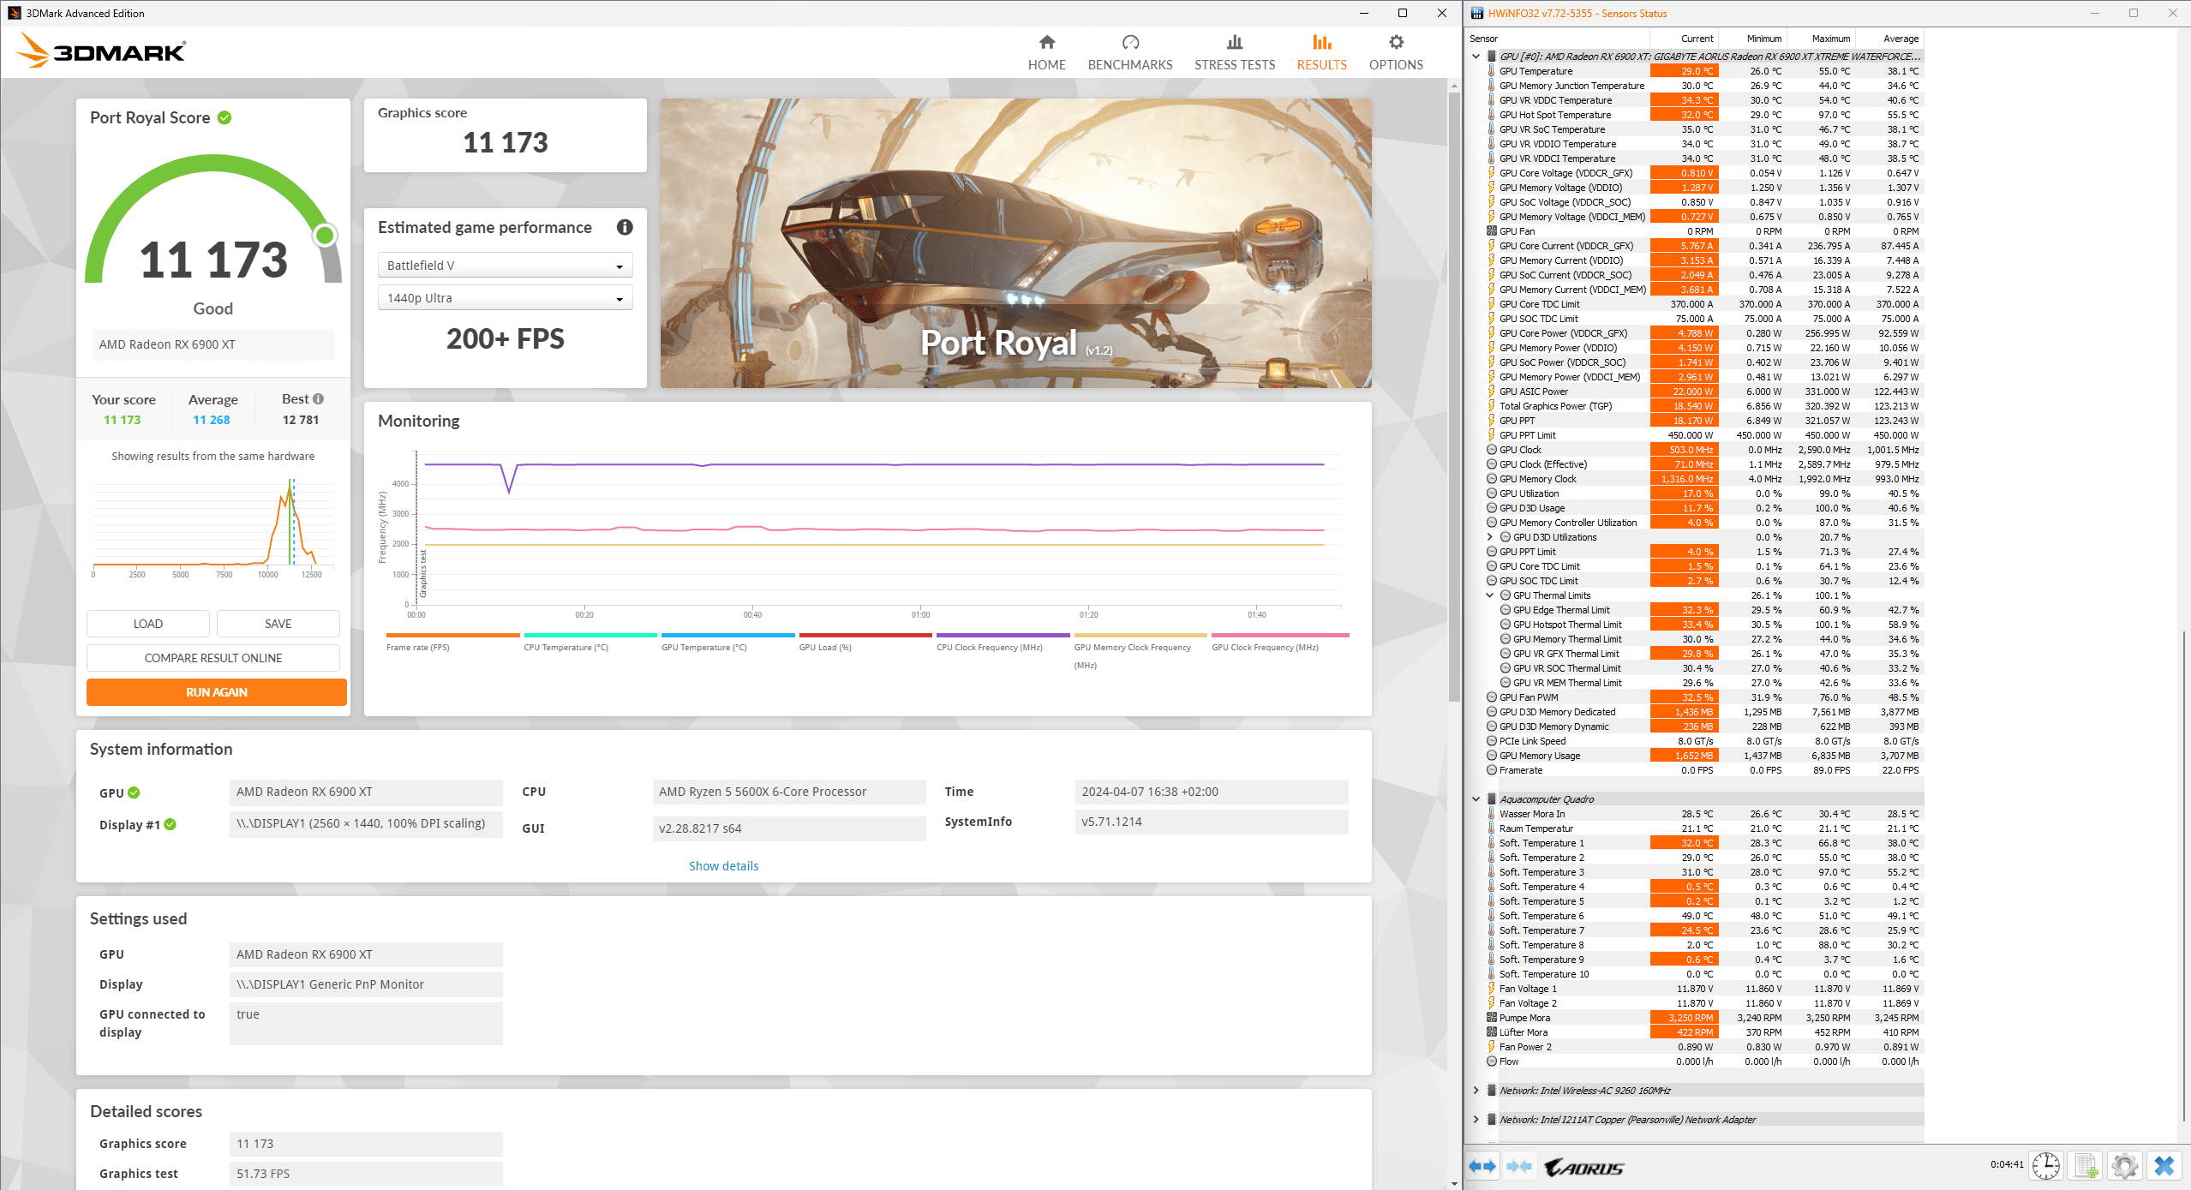
Task: Click the 3DMark logo
Action: coord(101,51)
